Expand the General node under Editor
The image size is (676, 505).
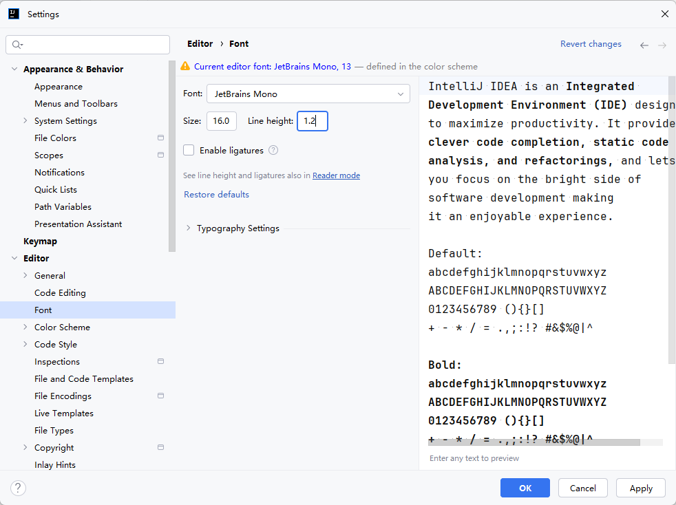(25, 275)
